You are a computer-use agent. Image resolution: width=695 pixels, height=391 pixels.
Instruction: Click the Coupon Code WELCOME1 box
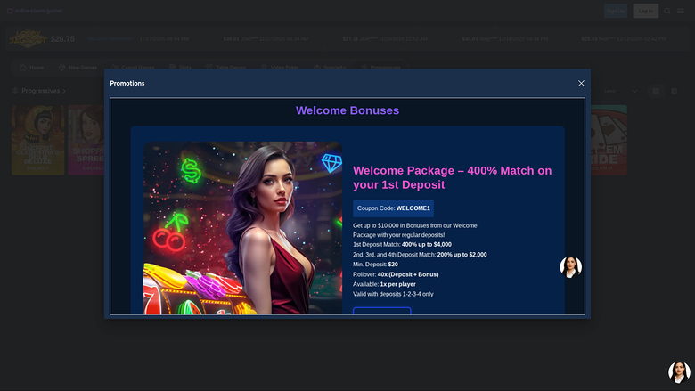393,208
